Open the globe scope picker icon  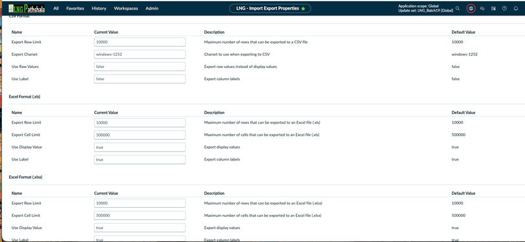tap(471, 8)
